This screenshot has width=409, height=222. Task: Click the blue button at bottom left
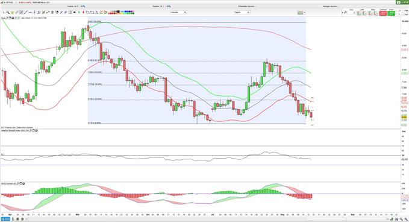click(5, 219)
